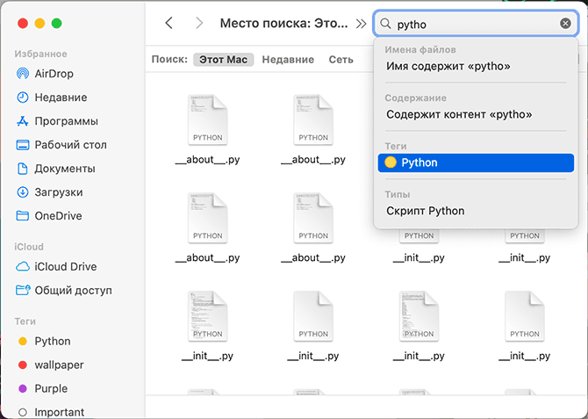Expand hidden toolbar items with double chevron

pyautogui.click(x=361, y=24)
